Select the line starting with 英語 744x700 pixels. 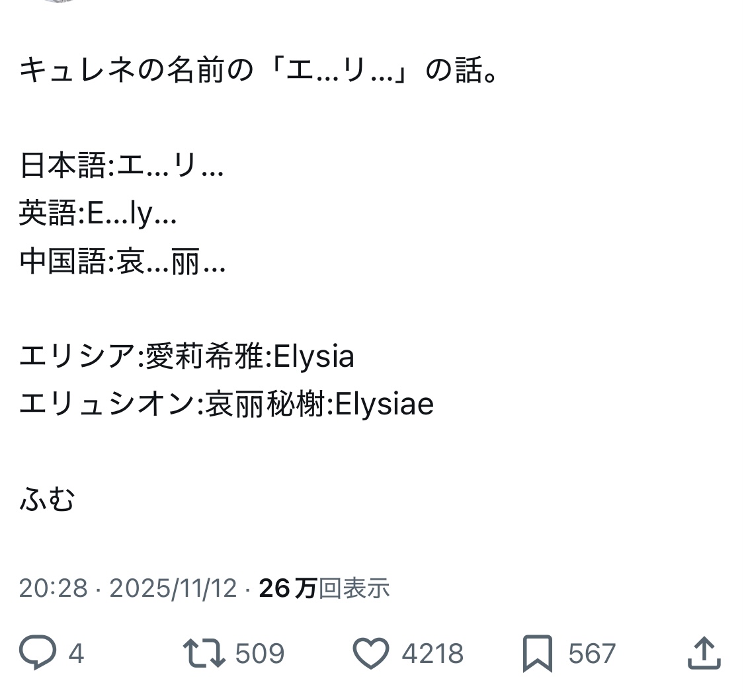(98, 214)
